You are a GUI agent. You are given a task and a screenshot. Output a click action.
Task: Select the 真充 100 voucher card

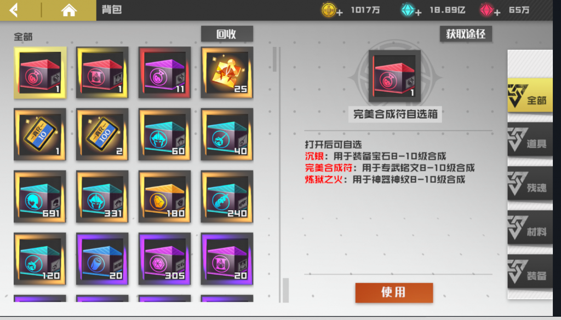102,134
